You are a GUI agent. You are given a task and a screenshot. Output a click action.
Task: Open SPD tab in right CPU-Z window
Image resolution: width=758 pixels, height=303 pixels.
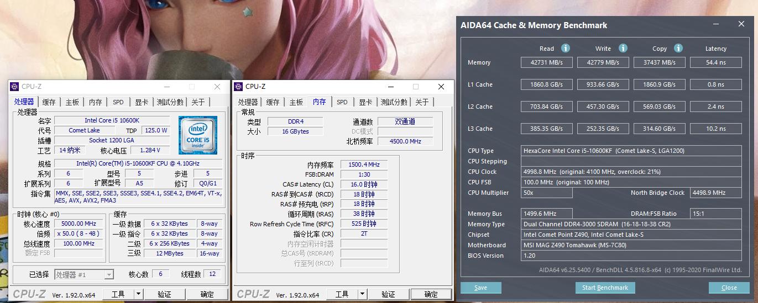(342, 102)
